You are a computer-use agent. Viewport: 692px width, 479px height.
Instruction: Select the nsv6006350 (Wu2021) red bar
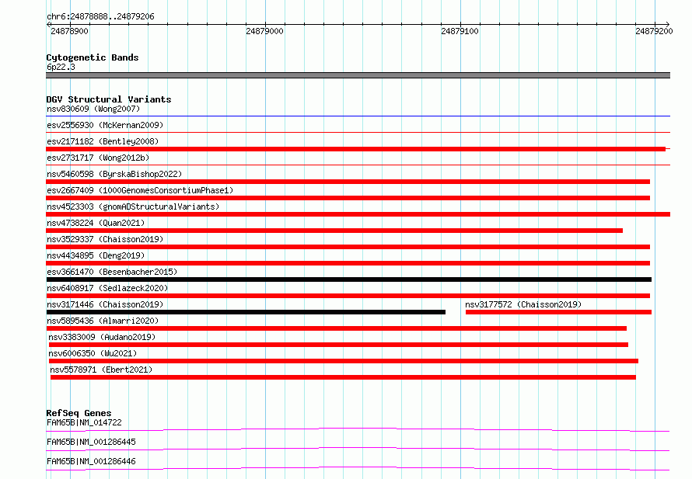click(x=344, y=361)
